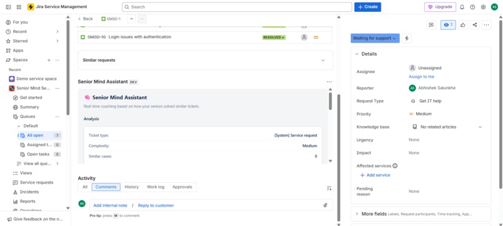Click the Urgency field value None
This screenshot has height=226, width=503.
(414, 140)
